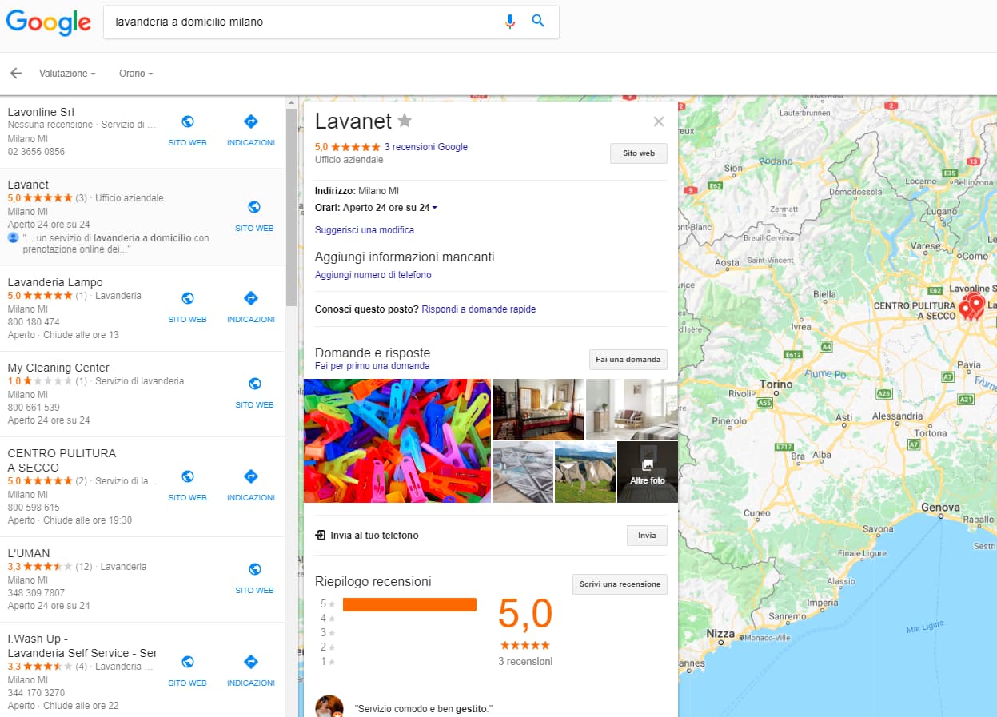This screenshot has width=997, height=717.
Task: Open the outdoor laundry line photo
Action: coord(585,472)
